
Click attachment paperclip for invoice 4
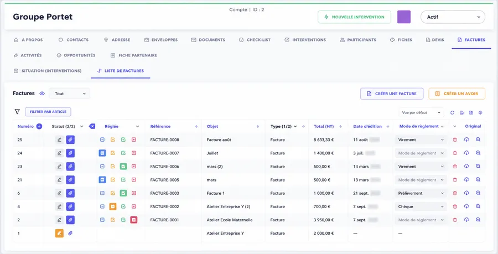pos(70,206)
